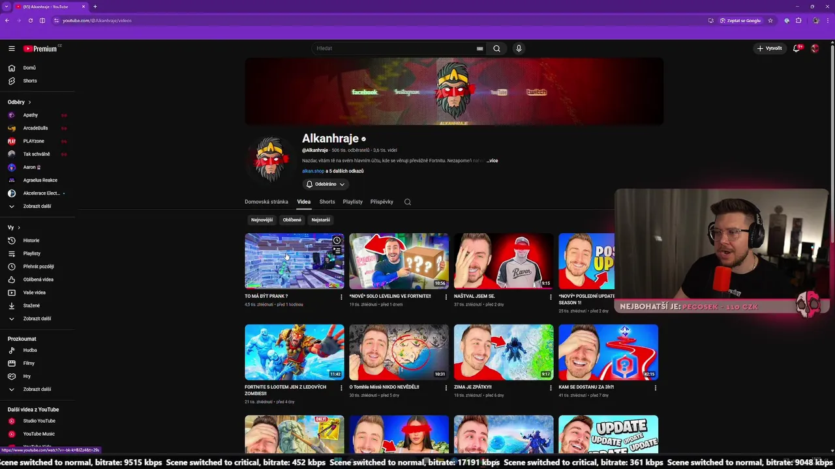This screenshot has width=835, height=469.
Task: Switch to Domovská stránka tab
Action: [x=266, y=202]
